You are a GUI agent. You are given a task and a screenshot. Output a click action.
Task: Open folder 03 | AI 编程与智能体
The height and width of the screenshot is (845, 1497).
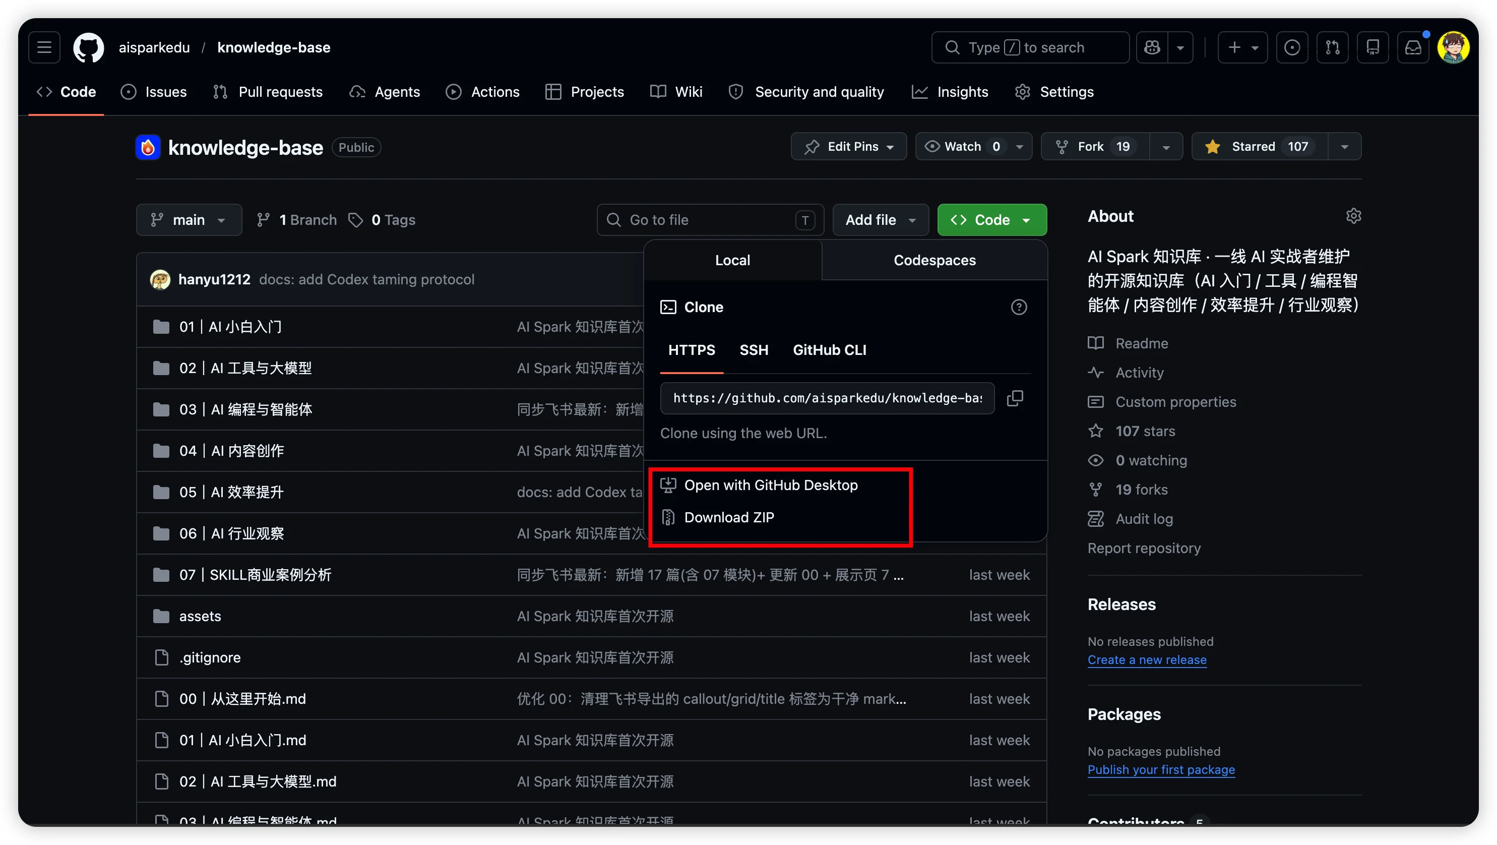click(245, 409)
